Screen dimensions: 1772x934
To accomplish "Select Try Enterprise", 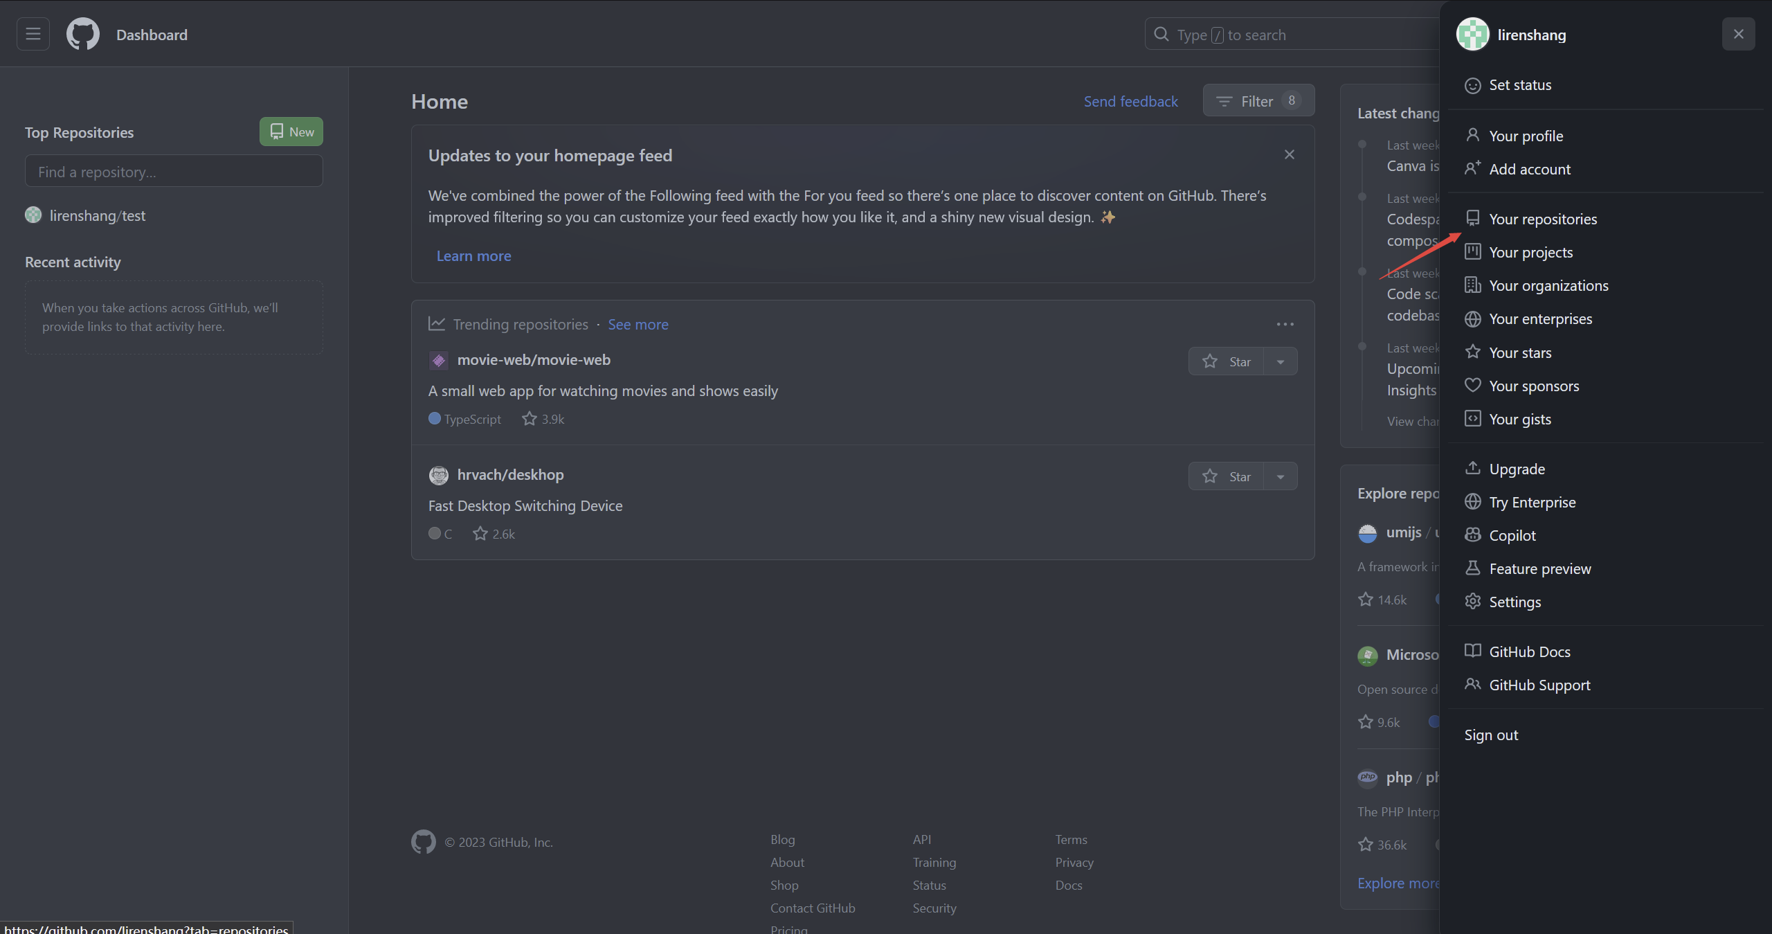I will 1606,503.
